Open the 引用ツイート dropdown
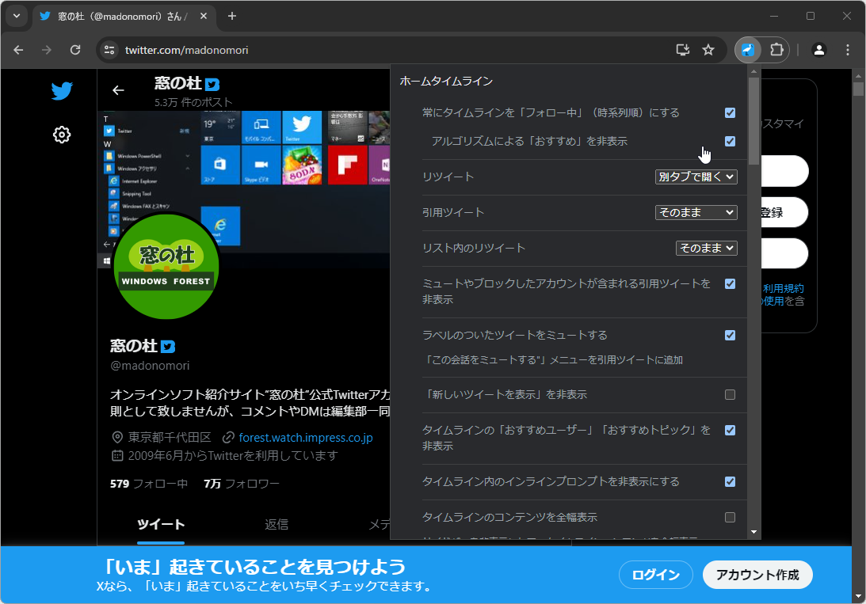The image size is (866, 604). click(696, 212)
